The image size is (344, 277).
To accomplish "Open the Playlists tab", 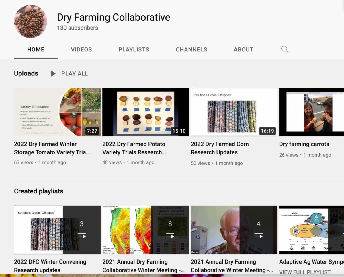I will [134, 49].
